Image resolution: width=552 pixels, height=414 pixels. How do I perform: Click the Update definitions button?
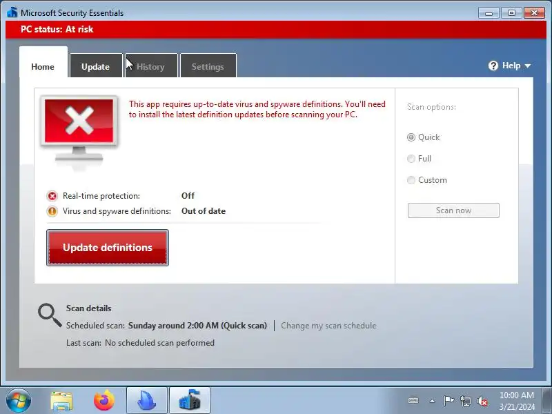pyautogui.click(x=108, y=248)
